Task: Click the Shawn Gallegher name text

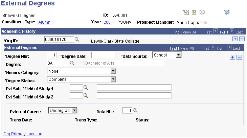Action: click(x=18, y=16)
